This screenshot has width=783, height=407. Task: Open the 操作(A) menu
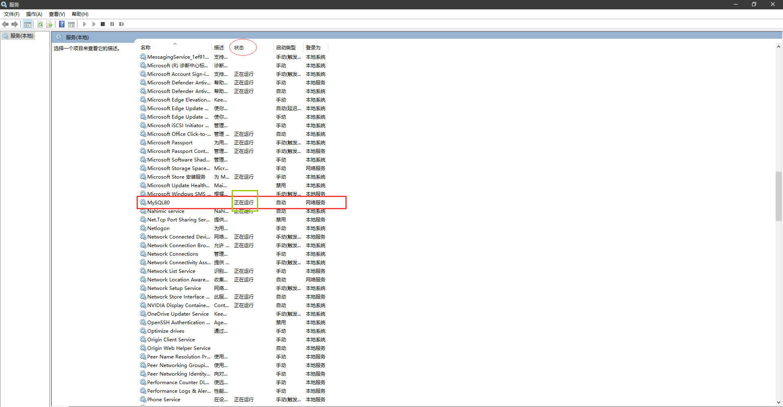click(34, 14)
